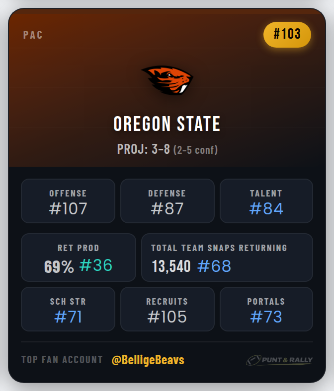Select the Defense #87 stat card
Screen dimensions: 334x391
pos(167,201)
